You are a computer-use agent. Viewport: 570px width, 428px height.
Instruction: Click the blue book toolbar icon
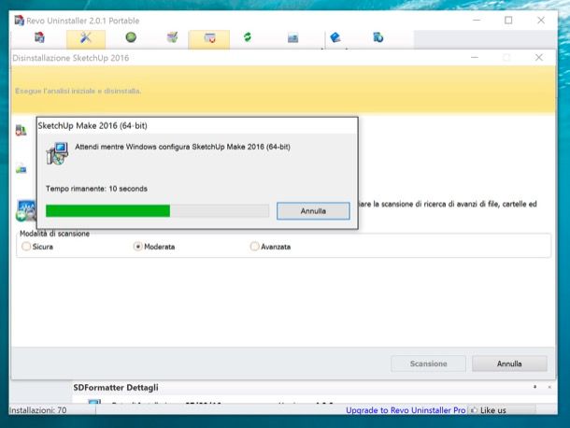click(335, 38)
